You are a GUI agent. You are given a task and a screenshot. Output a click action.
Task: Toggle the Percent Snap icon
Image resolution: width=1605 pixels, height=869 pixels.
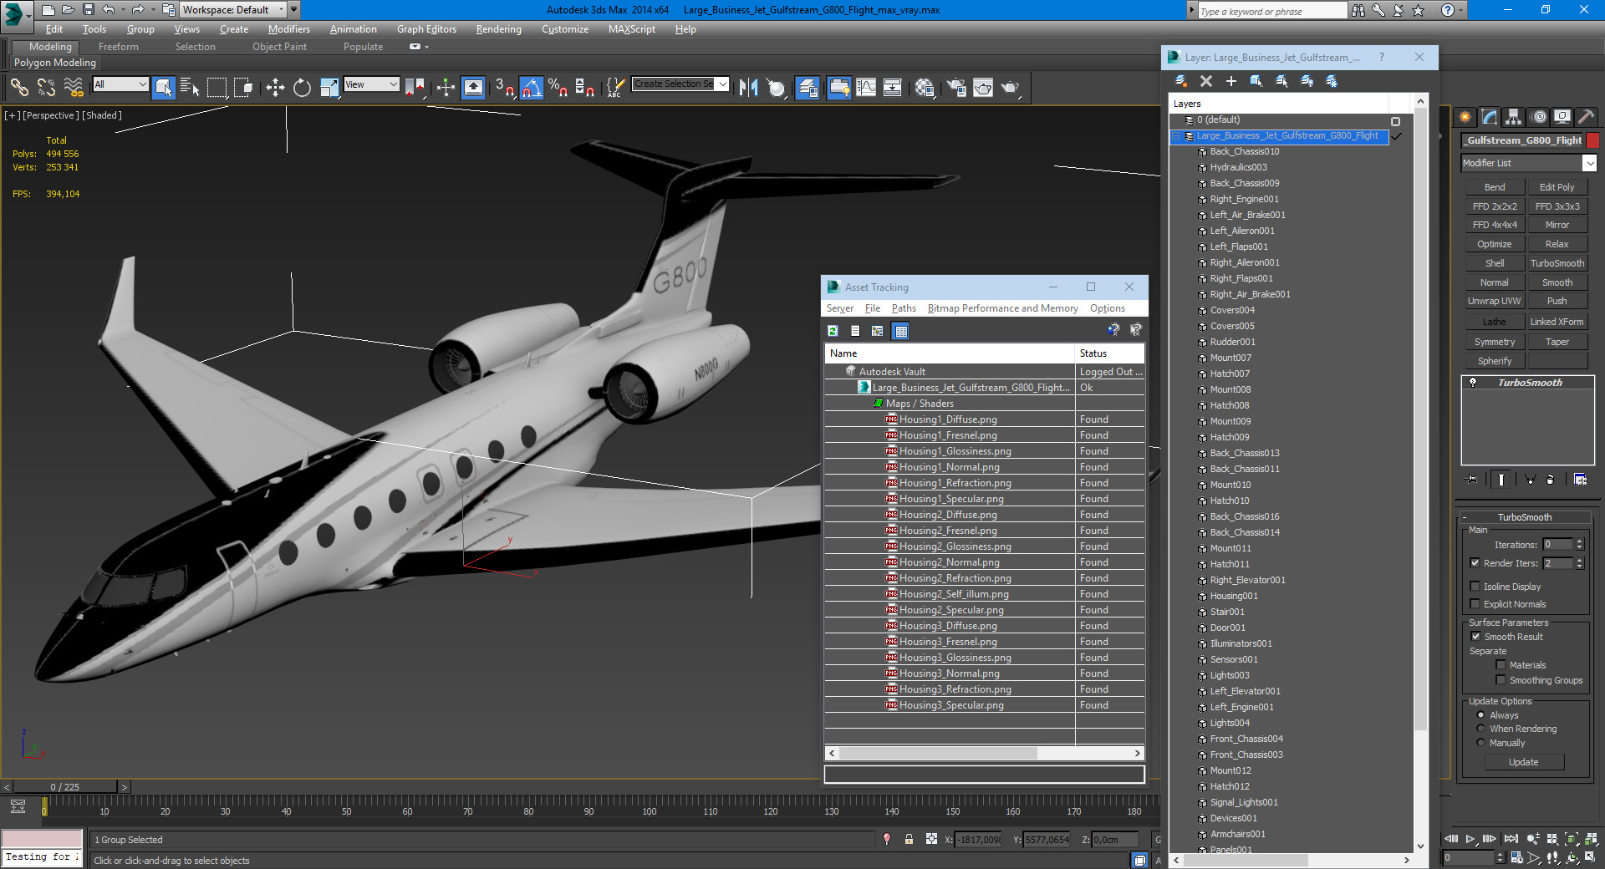pos(558,87)
